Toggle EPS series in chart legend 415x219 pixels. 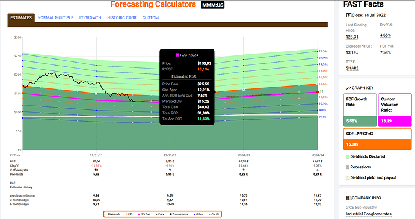tap(129, 214)
